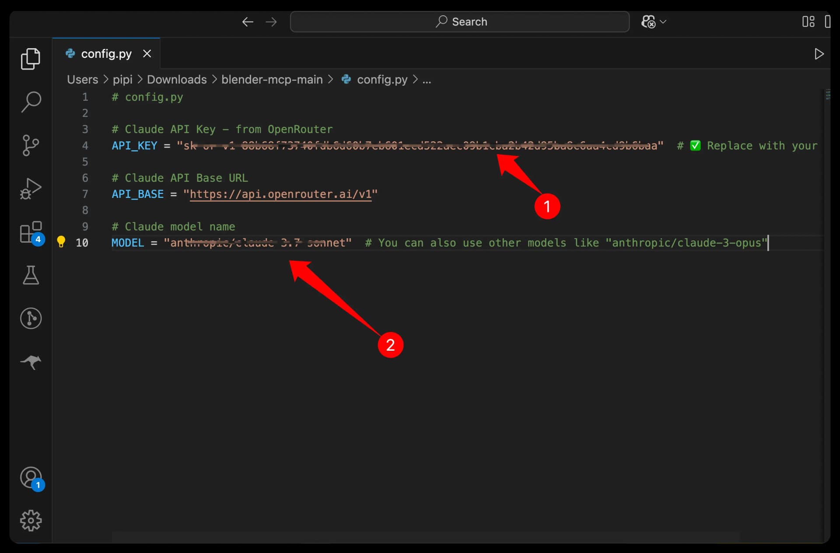Open the layout customization icon
840x553 pixels.
808,21
